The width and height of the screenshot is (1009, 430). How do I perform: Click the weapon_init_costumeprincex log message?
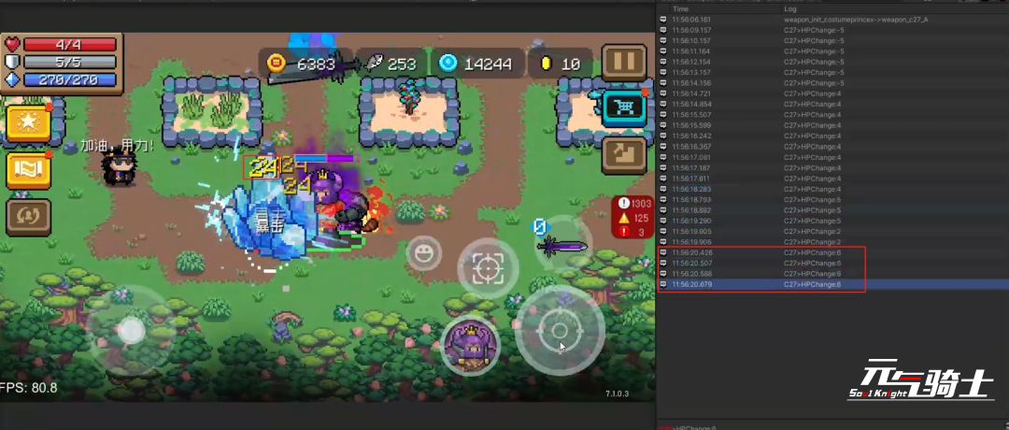pos(855,20)
